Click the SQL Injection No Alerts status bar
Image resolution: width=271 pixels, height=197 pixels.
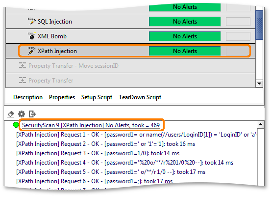pos(185,22)
